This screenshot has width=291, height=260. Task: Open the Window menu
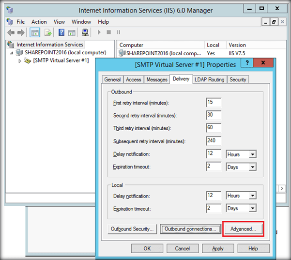[x=81, y=22]
